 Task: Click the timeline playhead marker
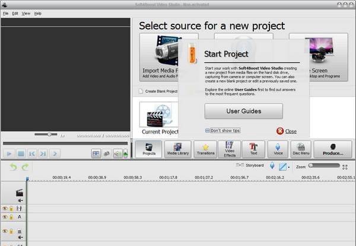tap(27, 179)
